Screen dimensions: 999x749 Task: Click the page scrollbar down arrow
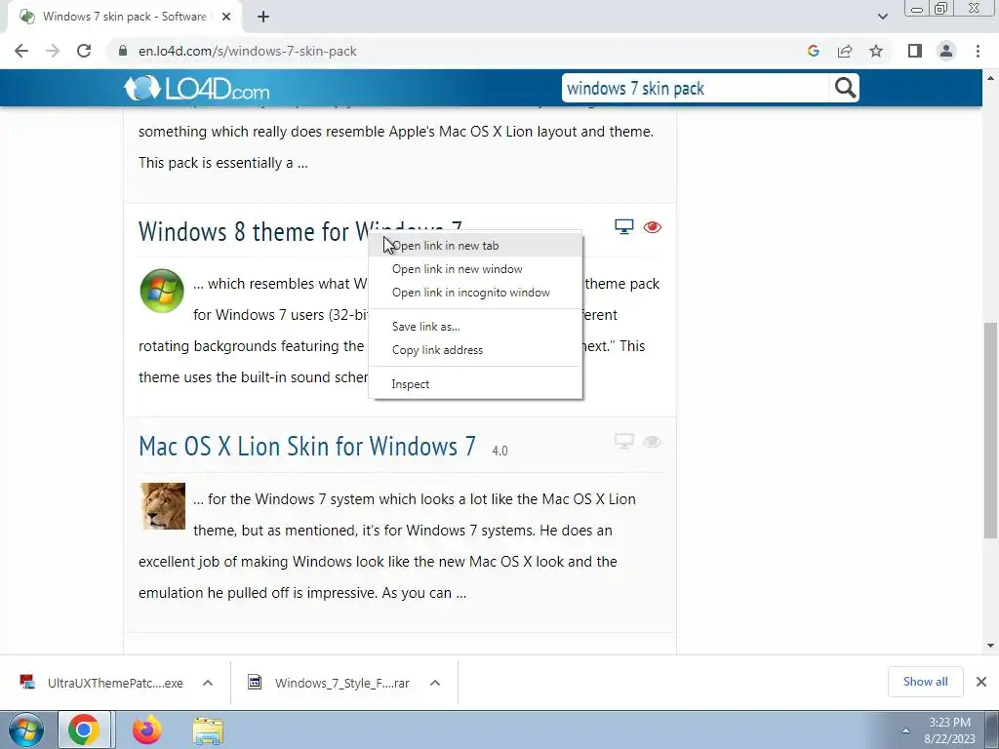pos(991,646)
